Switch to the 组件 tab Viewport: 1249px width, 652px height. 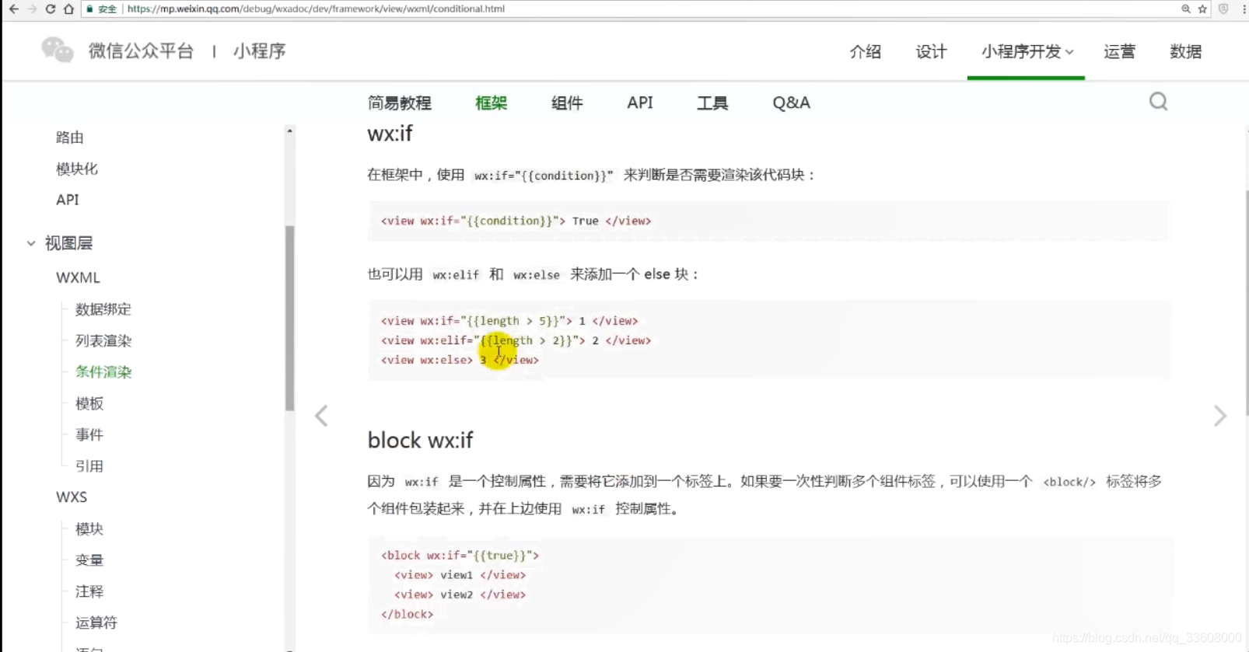click(x=567, y=103)
